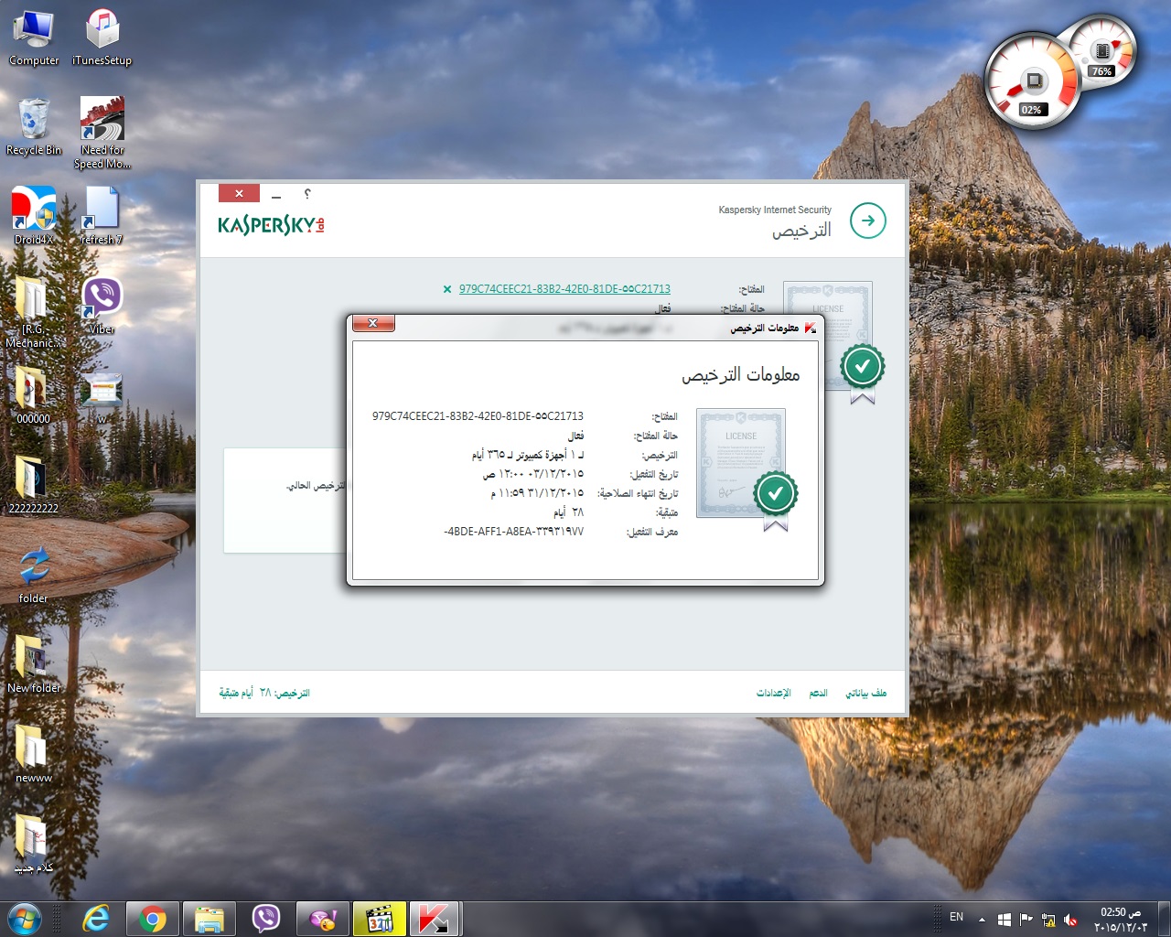Open Action Center flag tray icon
The height and width of the screenshot is (937, 1171).
tap(1026, 919)
